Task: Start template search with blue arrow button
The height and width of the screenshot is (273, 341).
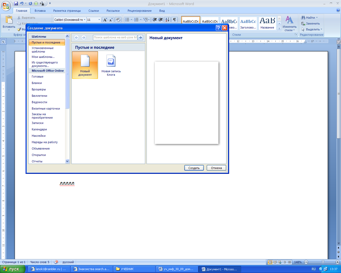Action: point(140,38)
